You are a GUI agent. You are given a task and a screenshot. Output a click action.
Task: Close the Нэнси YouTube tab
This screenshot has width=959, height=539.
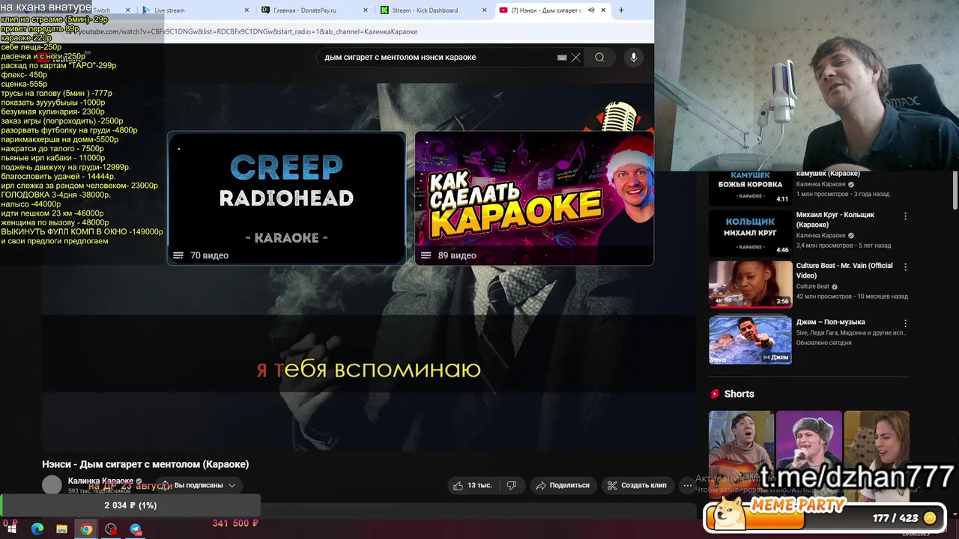(603, 10)
